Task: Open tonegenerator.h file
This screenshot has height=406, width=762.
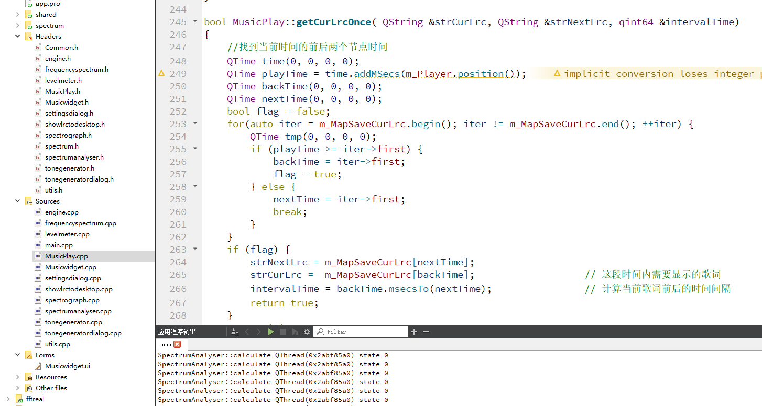Action: pyautogui.click(x=70, y=168)
